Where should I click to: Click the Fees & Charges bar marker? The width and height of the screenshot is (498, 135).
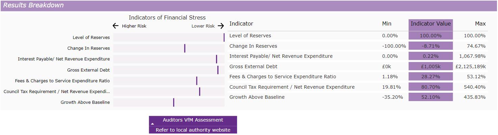coord(197,81)
